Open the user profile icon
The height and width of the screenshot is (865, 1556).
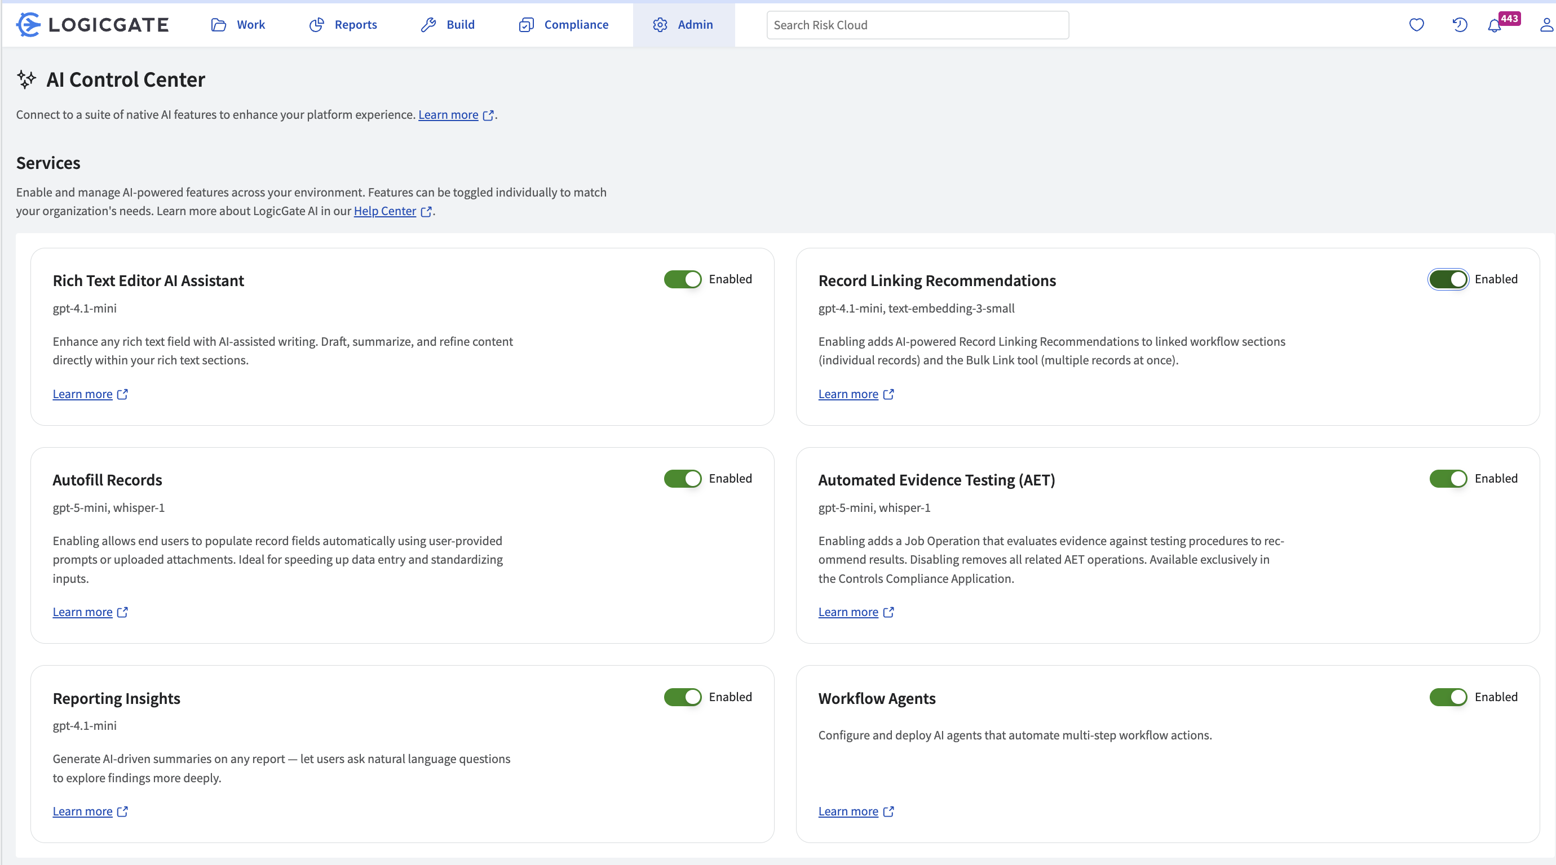point(1546,25)
